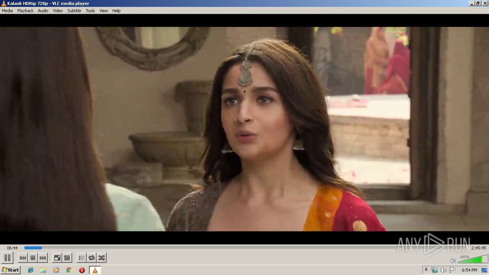Open Windows Explorer folder from taskbar
The image size is (489, 275).
(43, 270)
